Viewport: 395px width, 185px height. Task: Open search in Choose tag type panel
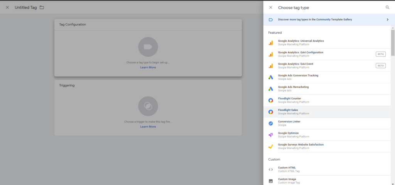coord(387,7)
